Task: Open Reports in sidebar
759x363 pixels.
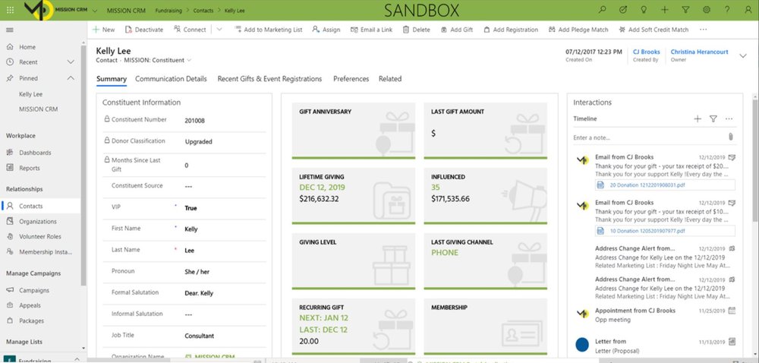Action: click(x=30, y=168)
